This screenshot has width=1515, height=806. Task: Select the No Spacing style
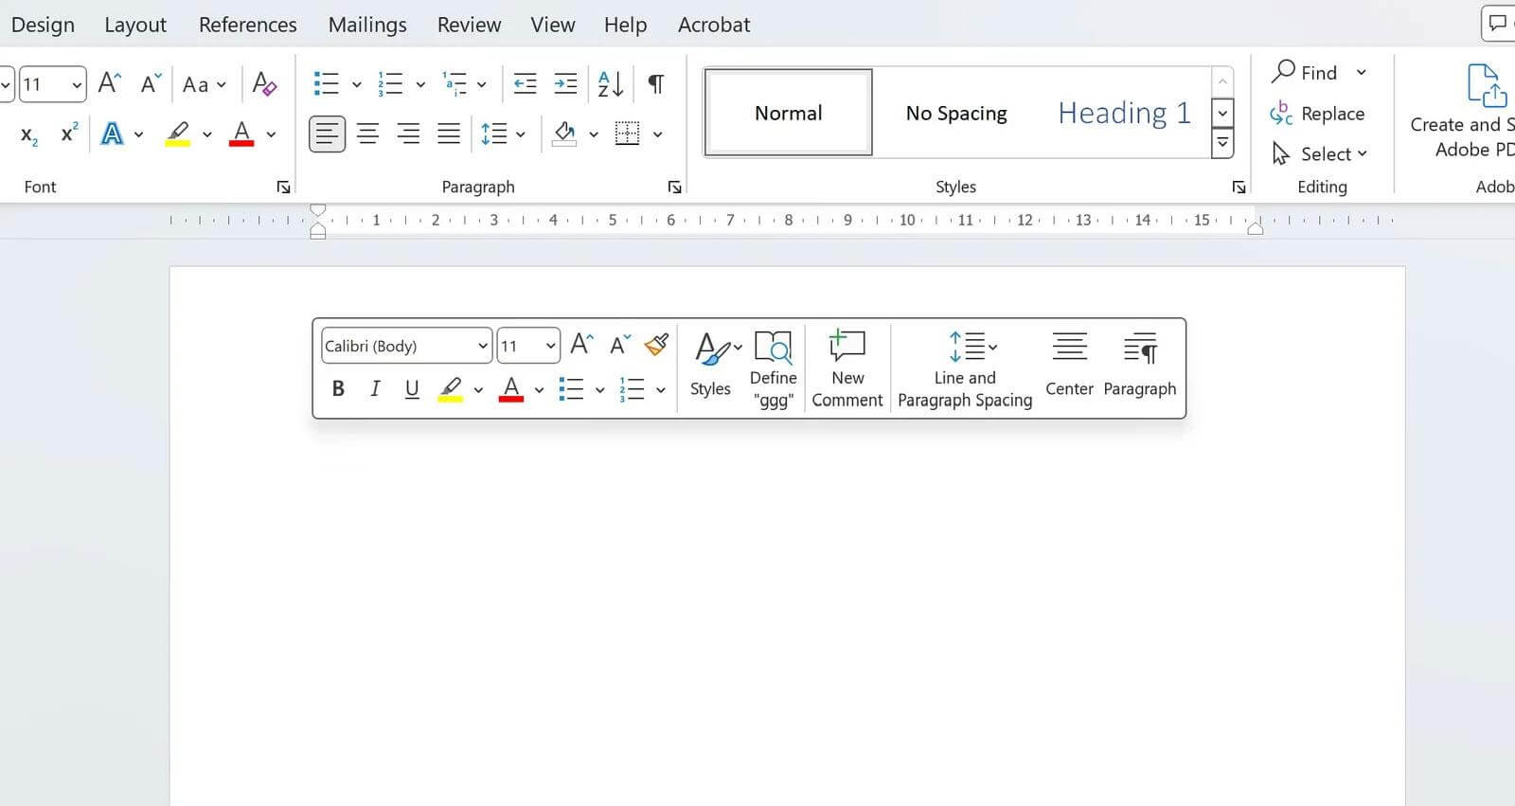click(956, 113)
